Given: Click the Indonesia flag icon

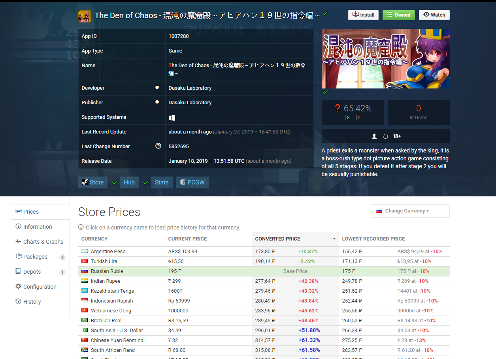Looking at the screenshot, I should 84,301.
